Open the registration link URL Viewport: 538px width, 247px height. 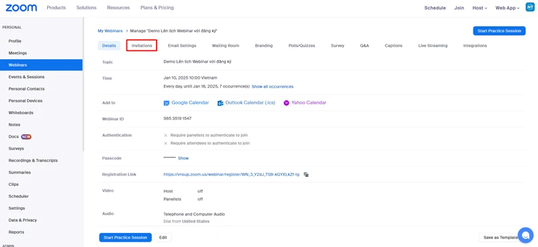231,174
